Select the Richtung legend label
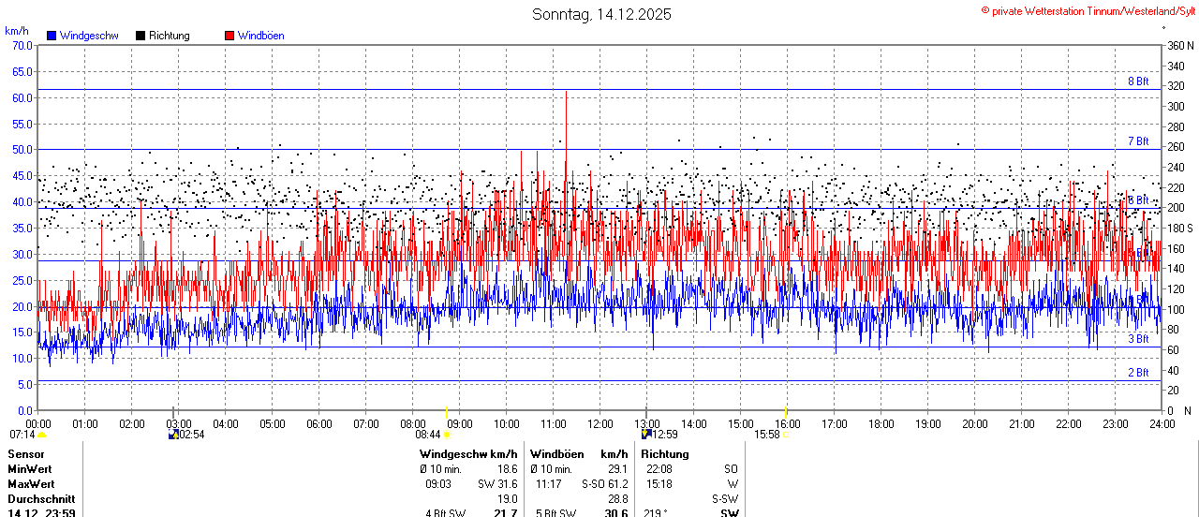Screen dimensions: 1199x517 (170, 36)
